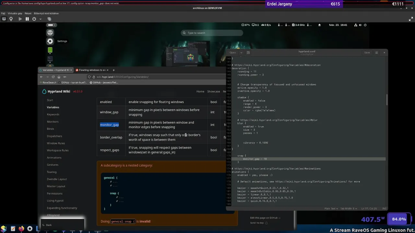
Task: Open Plain Text language dropdown
Action: pos(331,208)
